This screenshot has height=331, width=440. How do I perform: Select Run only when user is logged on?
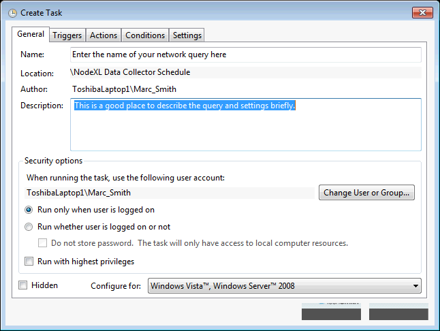(29, 210)
